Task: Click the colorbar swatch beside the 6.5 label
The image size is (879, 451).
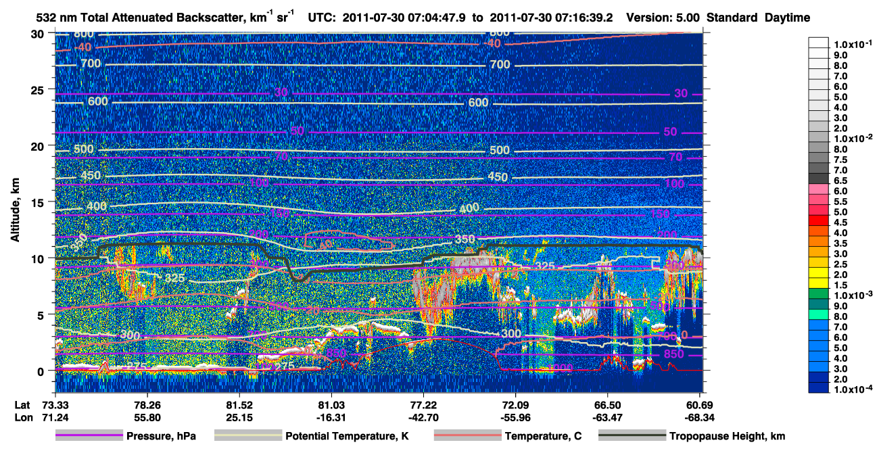Action: (x=819, y=180)
